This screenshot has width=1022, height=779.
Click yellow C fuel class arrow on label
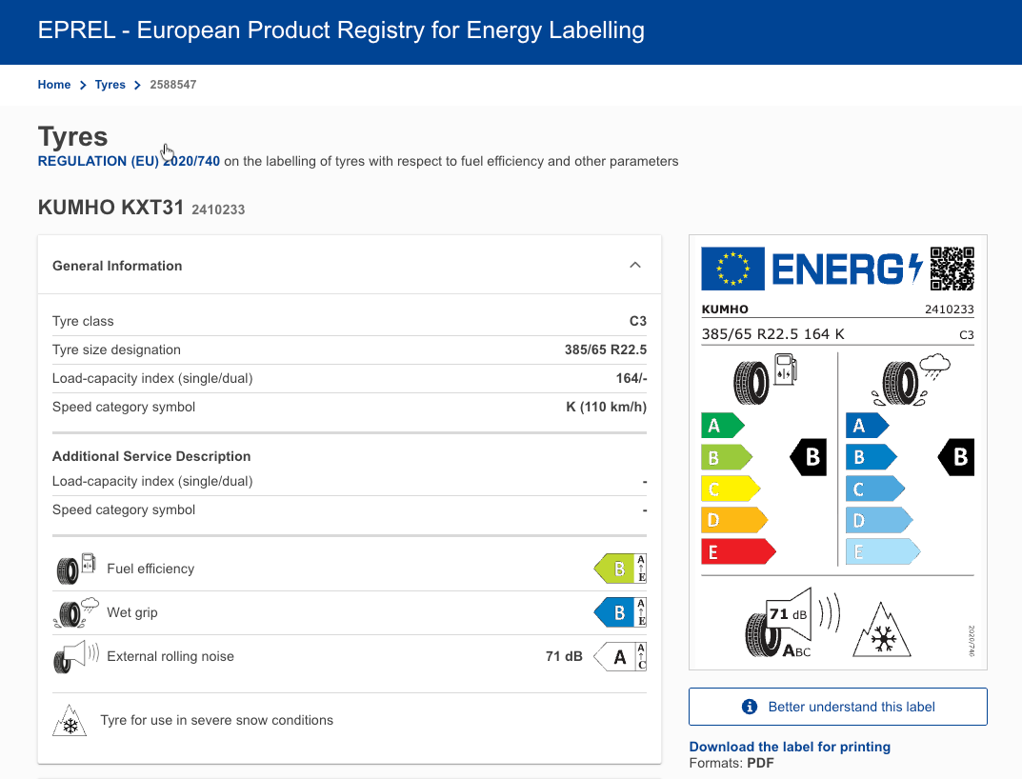pyautogui.click(x=730, y=489)
